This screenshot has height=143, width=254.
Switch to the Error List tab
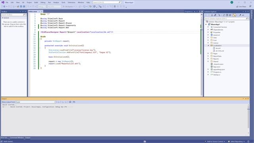pos(4,138)
